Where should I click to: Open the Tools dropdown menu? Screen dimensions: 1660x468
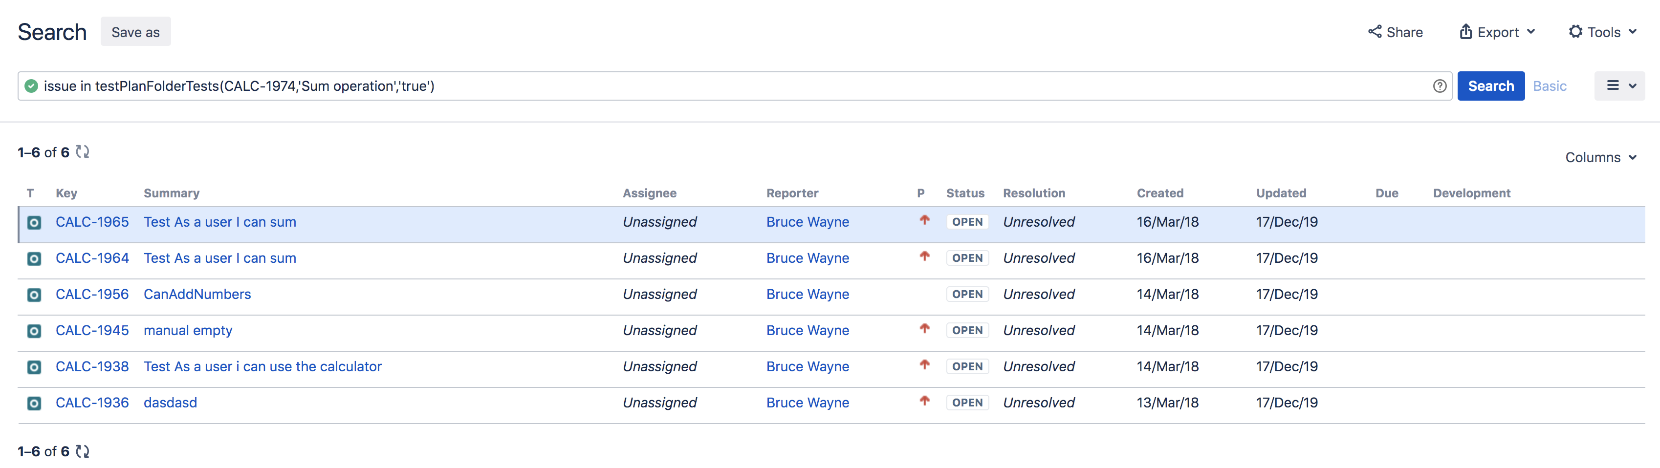tap(1603, 32)
